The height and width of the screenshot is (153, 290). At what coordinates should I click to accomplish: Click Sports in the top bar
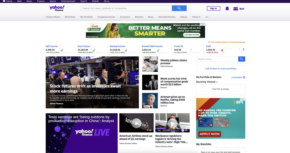(x=53, y=1)
